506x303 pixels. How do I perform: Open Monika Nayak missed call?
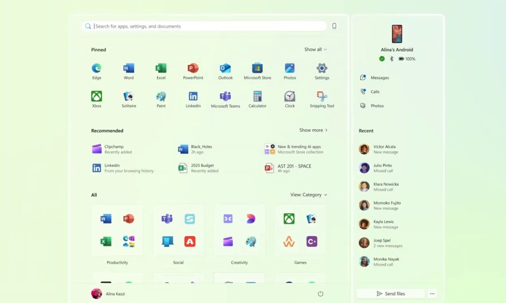pos(379,262)
